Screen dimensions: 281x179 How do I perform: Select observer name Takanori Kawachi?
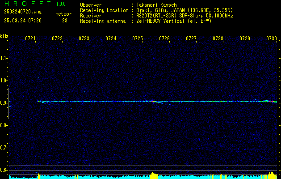(x=158, y=5)
